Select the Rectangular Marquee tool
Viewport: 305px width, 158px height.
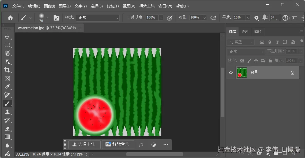click(7, 45)
